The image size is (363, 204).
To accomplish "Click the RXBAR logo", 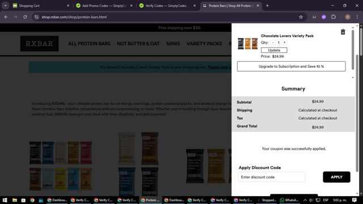I will (39, 44).
